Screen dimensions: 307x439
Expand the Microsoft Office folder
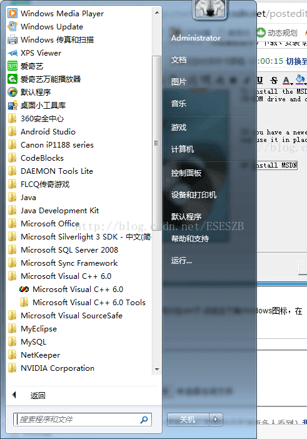[x=50, y=223]
